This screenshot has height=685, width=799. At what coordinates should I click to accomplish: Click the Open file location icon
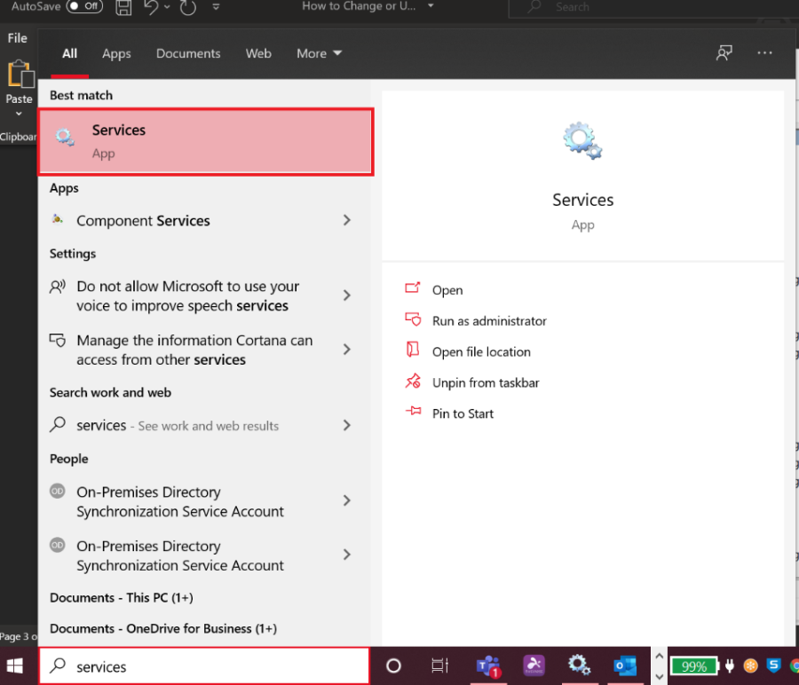tap(413, 350)
